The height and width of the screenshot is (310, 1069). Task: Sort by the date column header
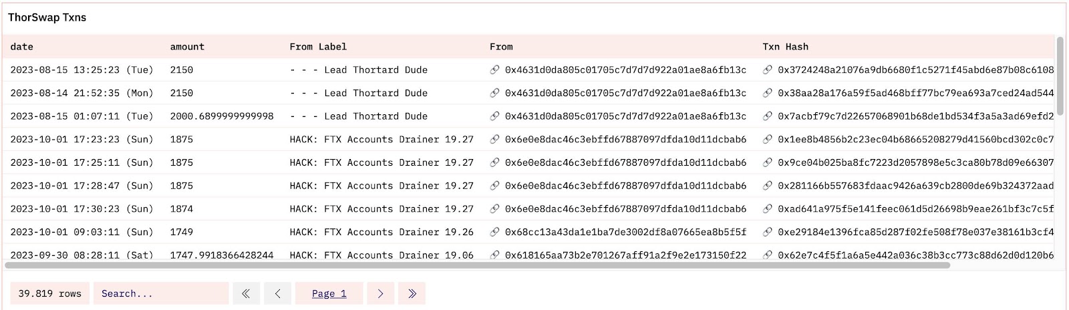[x=22, y=47]
